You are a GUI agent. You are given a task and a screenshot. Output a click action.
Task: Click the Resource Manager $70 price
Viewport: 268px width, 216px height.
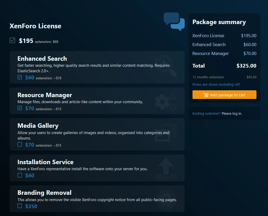coord(30,108)
